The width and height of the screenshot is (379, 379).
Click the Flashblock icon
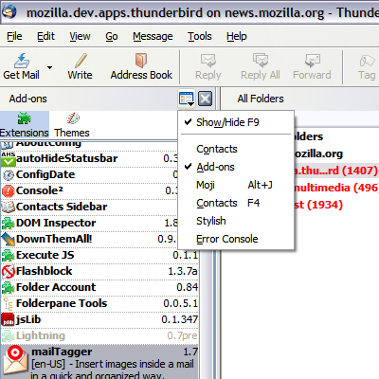(9, 272)
